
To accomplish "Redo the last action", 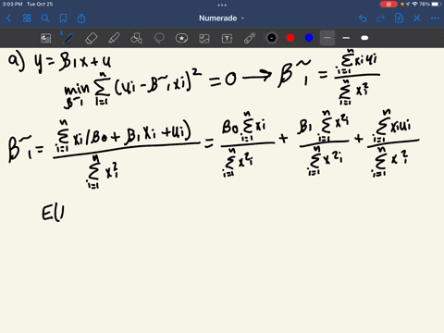I will 381,18.
